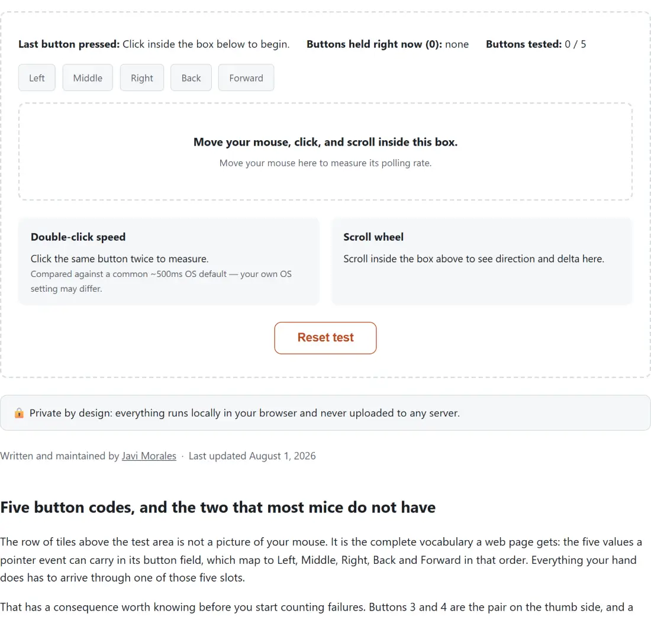This screenshot has width=651, height=620.
Task: Click the padlock icon in privacy notice
Action: (19, 413)
